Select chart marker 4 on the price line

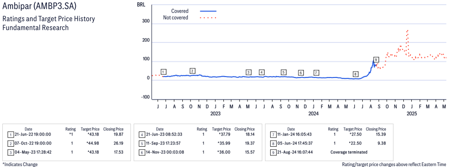(261, 72)
